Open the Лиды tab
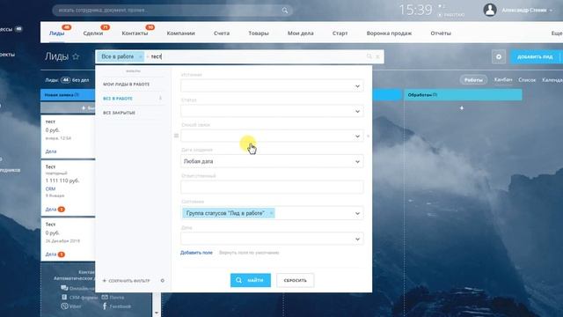This screenshot has height=317, width=563. (x=56, y=33)
